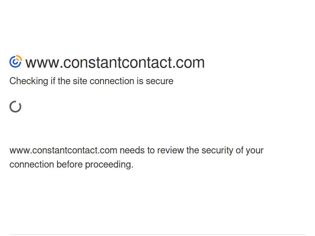Click the word "proceeding." in the paragraph

pyautogui.click(x=109, y=165)
